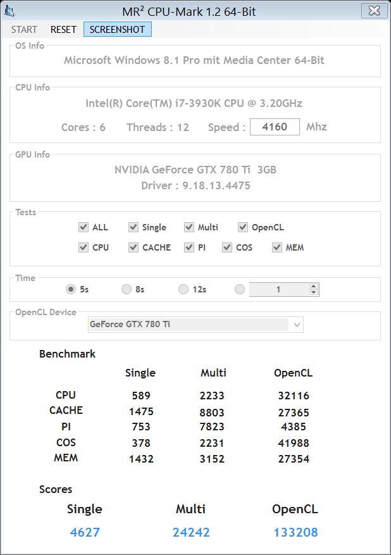Decrease custom time with the down arrow

(x=314, y=293)
